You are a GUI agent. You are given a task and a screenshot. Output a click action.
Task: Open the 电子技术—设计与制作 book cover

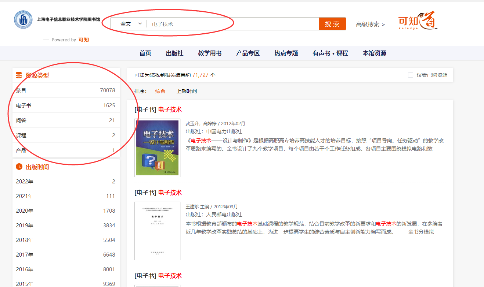tap(157, 148)
